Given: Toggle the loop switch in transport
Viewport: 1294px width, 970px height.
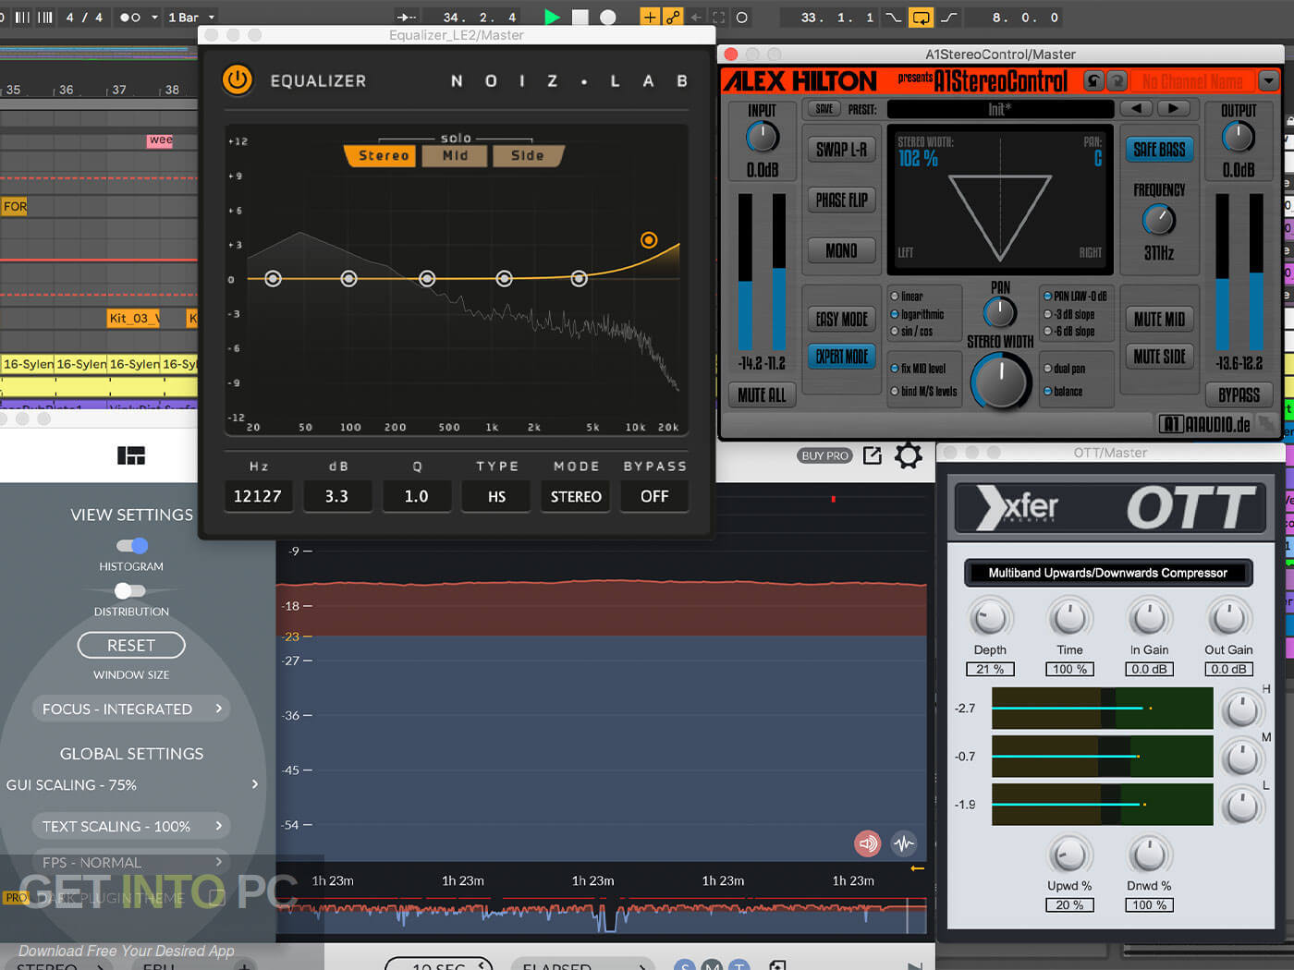Looking at the screenshot, I should [921, 17].
